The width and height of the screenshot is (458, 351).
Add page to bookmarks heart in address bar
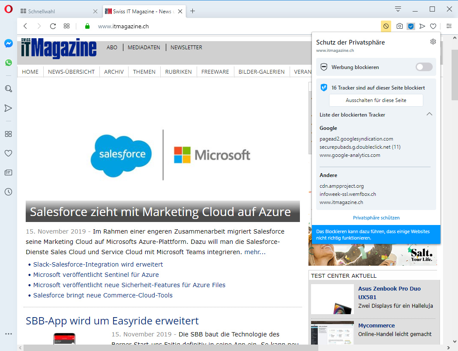(x=433, y=26)
